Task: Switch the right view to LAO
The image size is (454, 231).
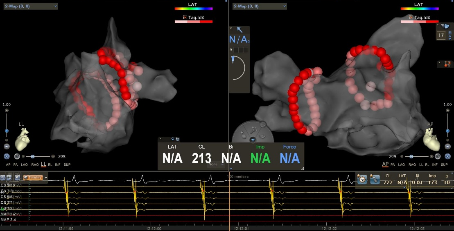Action: [x=401, y=164]
